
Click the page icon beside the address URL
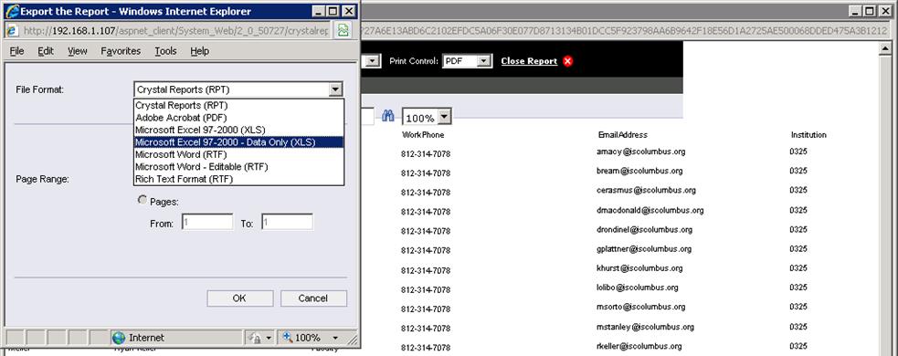(13, 31)
